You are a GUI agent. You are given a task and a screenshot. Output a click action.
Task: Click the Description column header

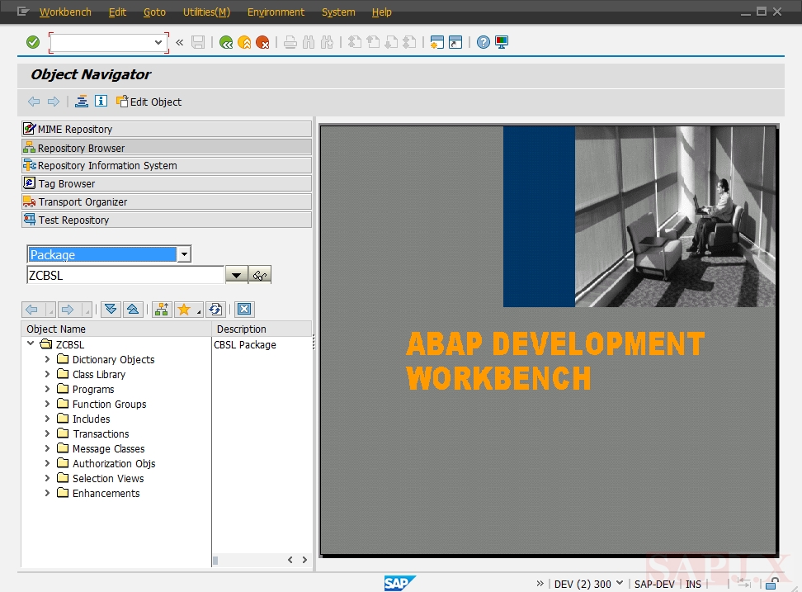click(x=262, y=329)
